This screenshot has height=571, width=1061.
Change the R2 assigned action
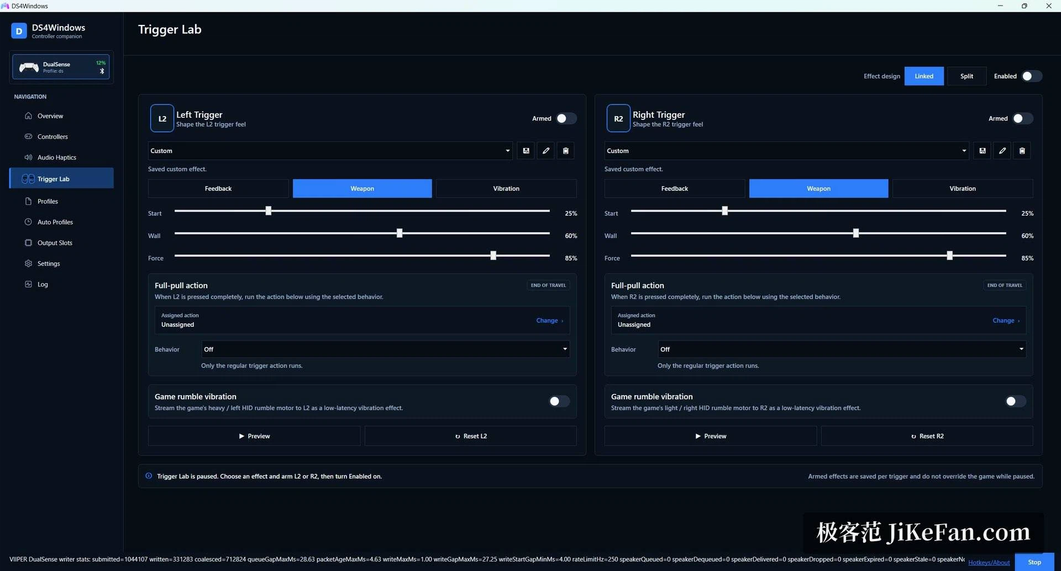pos(1006,321)
